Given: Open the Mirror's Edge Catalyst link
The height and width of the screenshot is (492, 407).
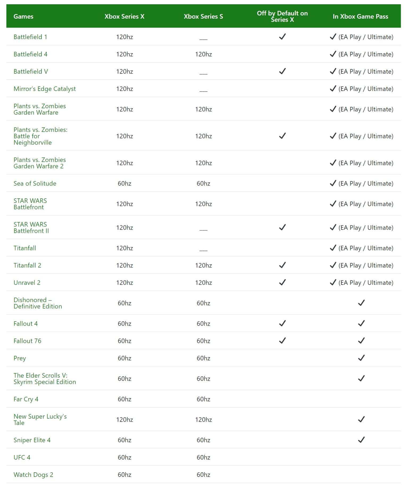Looking at the screenshot, I should click(x=45, y=89).
